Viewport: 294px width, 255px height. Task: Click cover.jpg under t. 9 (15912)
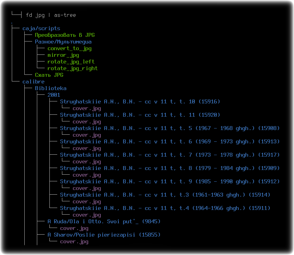pos(87,188)
